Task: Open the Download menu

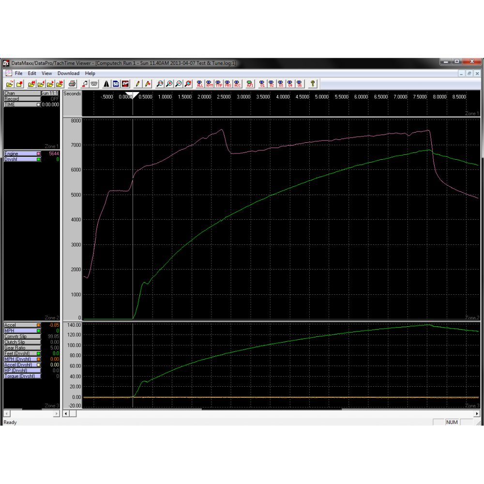Action: coord(68,73)
